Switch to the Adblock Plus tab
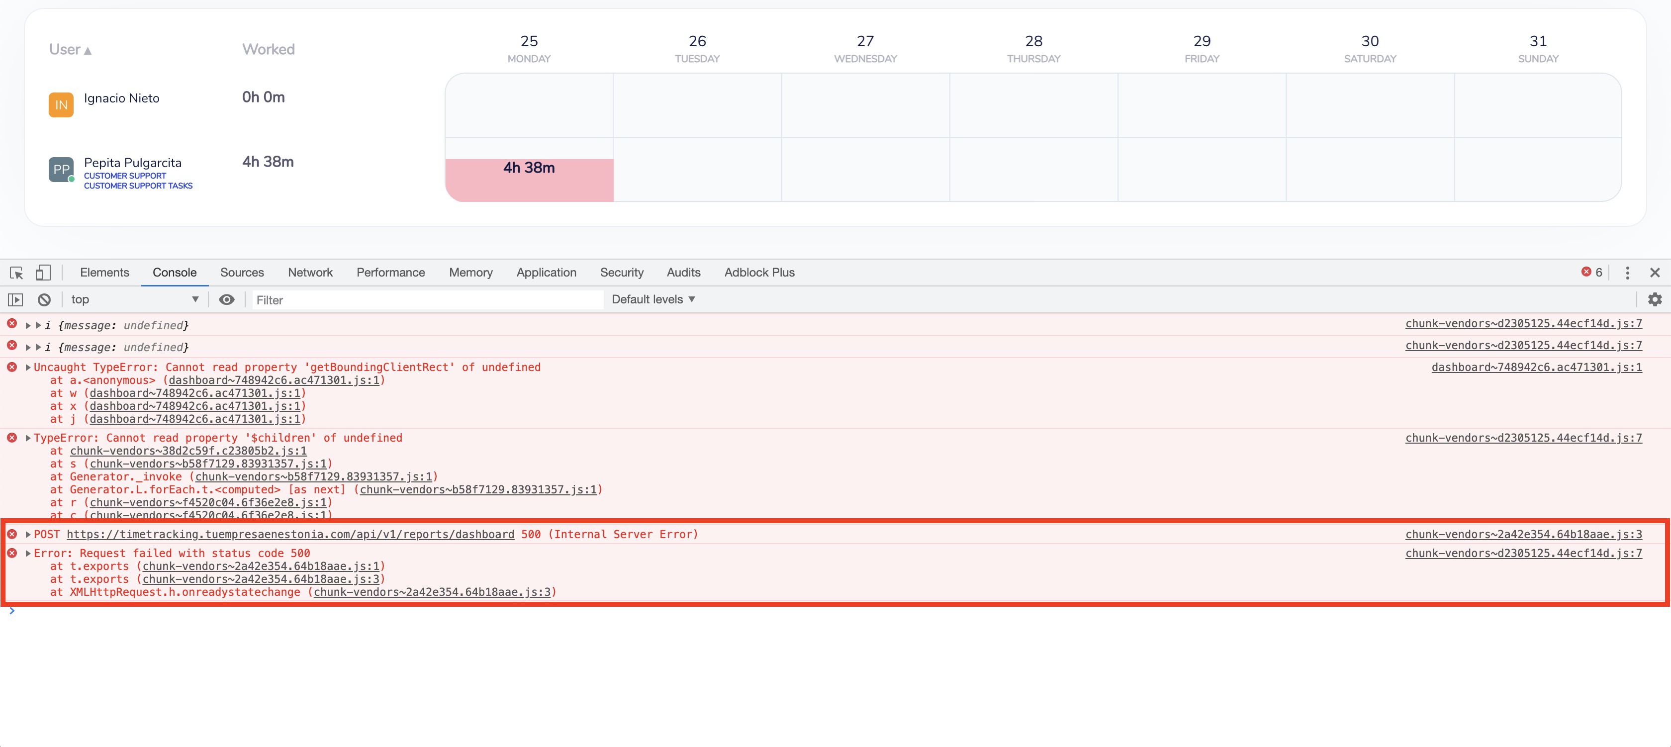 click(759, 273)
